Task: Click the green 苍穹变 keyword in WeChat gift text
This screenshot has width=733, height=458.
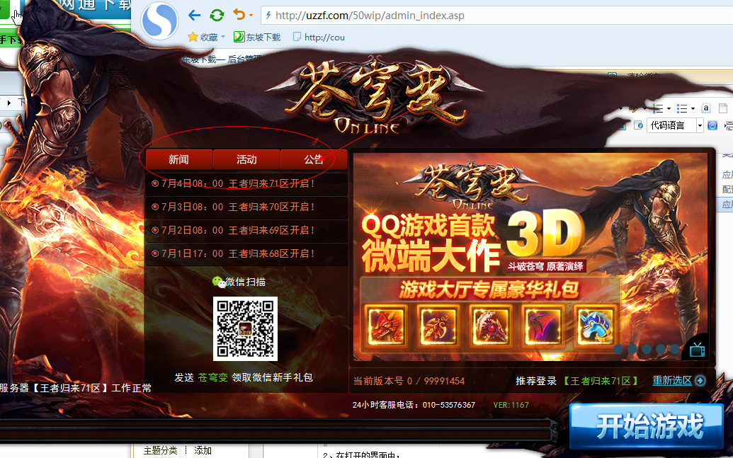Action: point(212,377)
